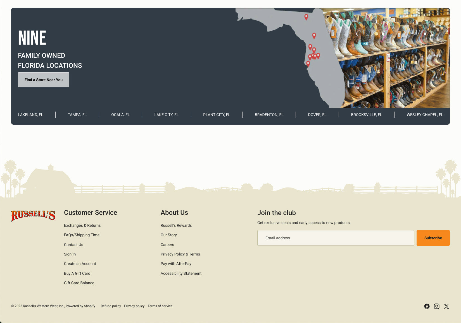This screenshot has width=461, height=323.
Task: Click the Russell's logo in footer
Action: (33, 215)
